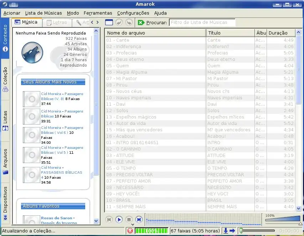Cancel collection update with red X icon
Screen dimensions: 304x236
[x=130, y=231]
